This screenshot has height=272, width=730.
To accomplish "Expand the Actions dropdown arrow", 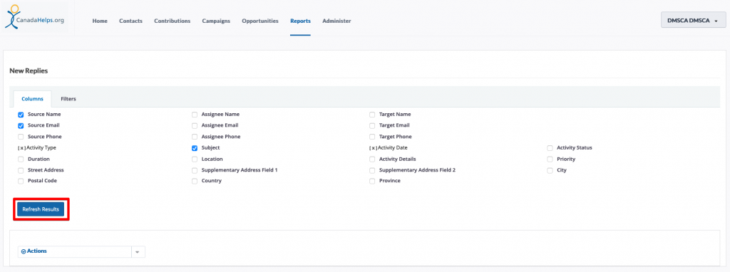I will (138, 251).
